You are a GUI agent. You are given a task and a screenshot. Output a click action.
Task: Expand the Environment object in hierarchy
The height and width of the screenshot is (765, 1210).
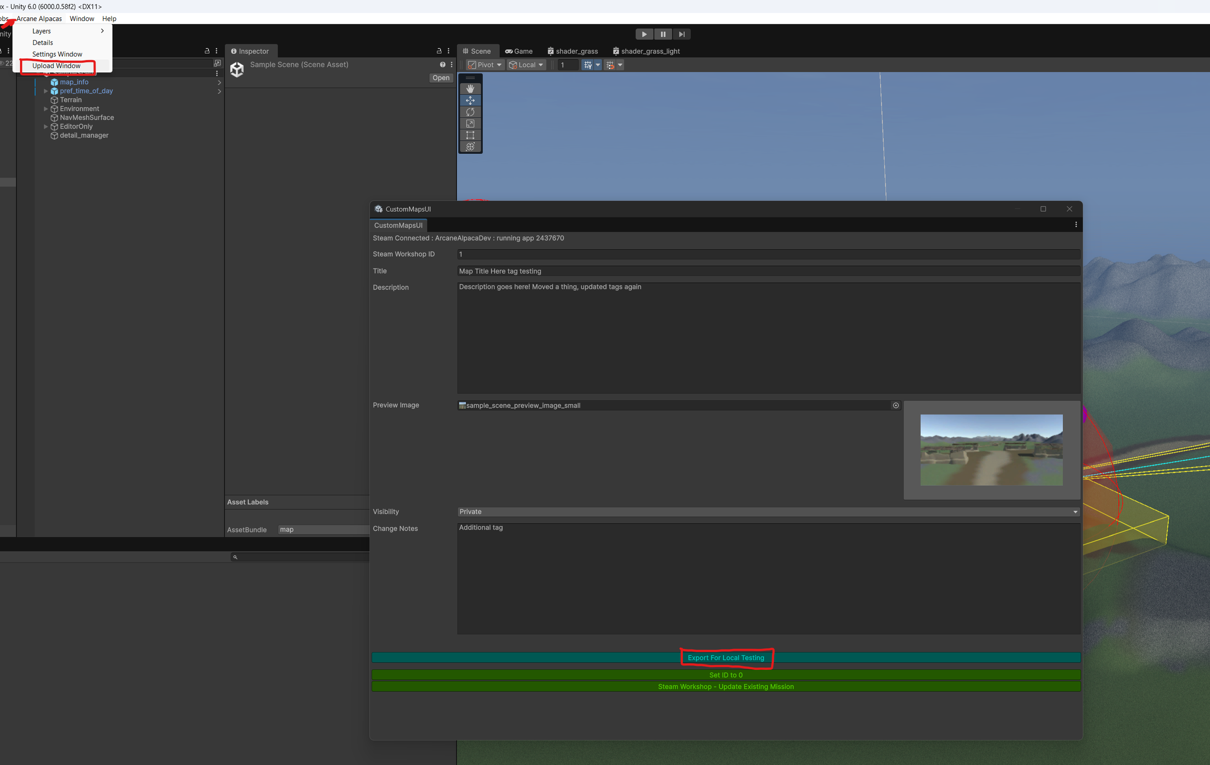45,109
